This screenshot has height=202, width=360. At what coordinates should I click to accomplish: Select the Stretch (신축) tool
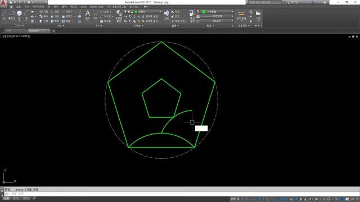click(44, 21)
